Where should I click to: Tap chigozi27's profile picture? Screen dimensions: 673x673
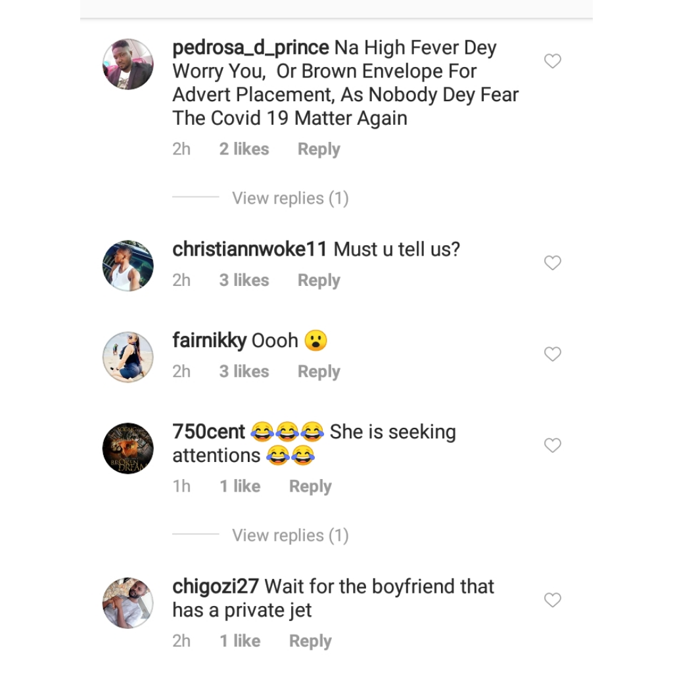tap(128, 603)
